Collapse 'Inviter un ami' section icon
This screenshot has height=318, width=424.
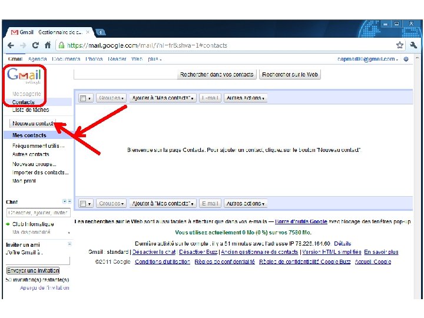tap(69, 244)
